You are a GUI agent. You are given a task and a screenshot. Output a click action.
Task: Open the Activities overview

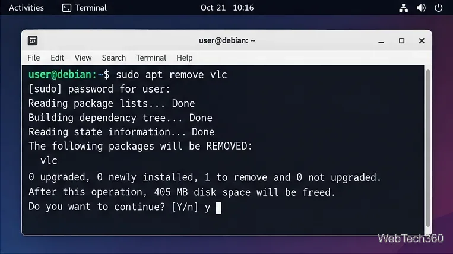[x=26, y=8]
